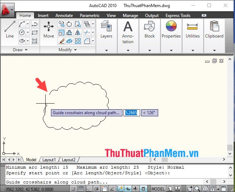Image resolution: width=235 pixels, height=192 pixels.
Task: Toggle Snap Mode in status bar
Action: click(x=73, y=189)
